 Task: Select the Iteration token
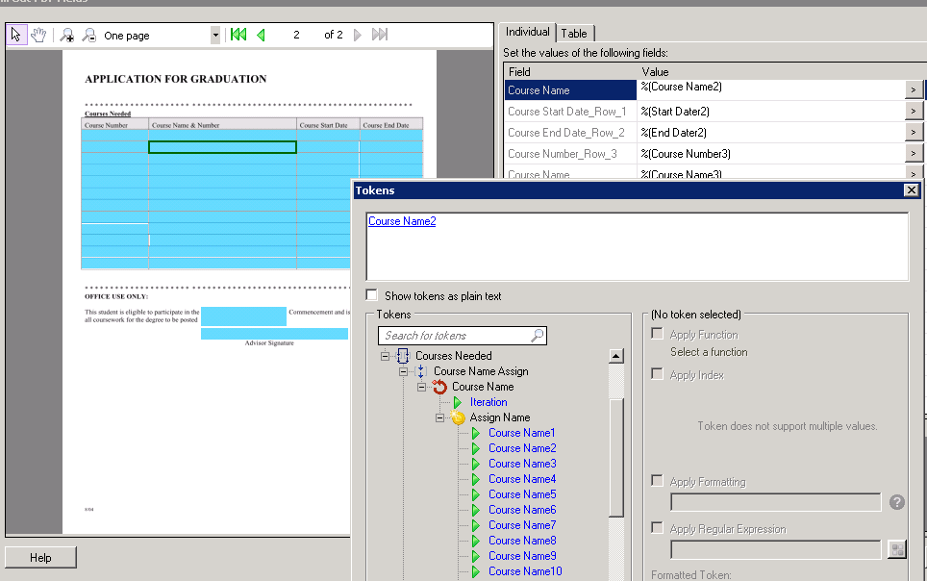[489, 402]
